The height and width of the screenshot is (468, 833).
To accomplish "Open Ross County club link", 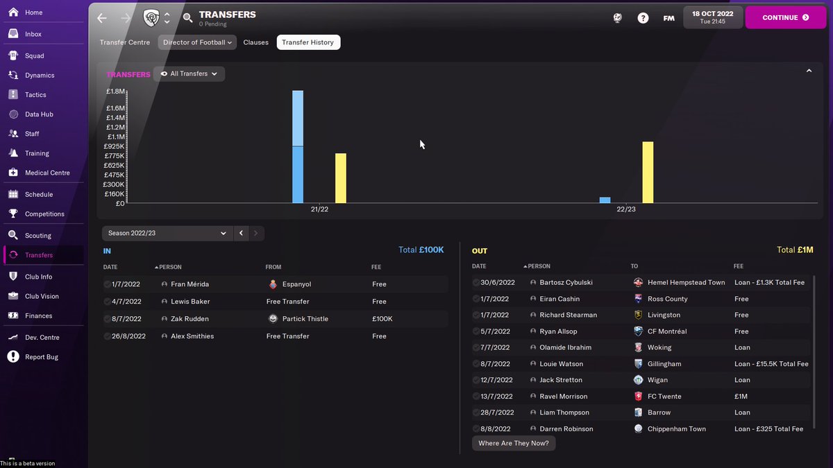I will (668, 299).
